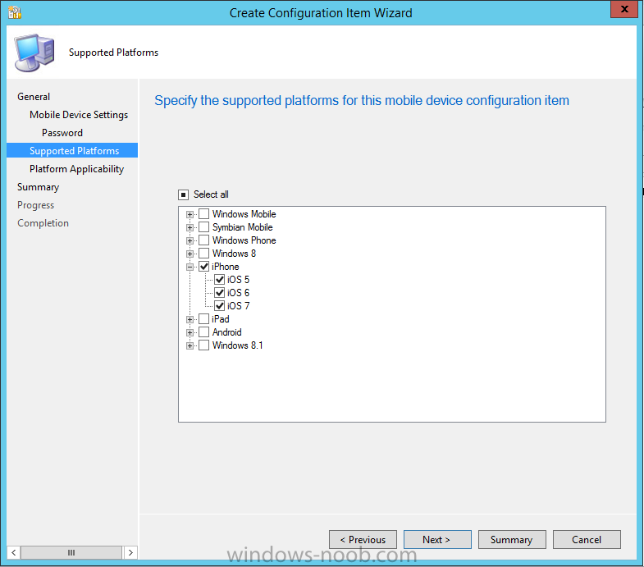This screenshot has height=567, width=644.
Task: Toggle the Select all checkbox
Action: [183, 194]
